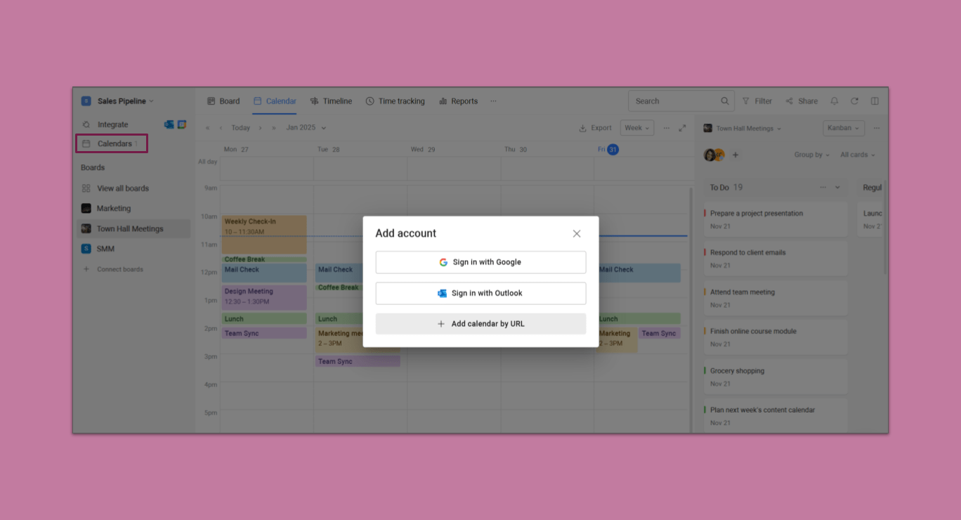Open Finish online course module card
Image resolution: width=961 pixels, height=520 pixels.
click(x=776, y=337)
